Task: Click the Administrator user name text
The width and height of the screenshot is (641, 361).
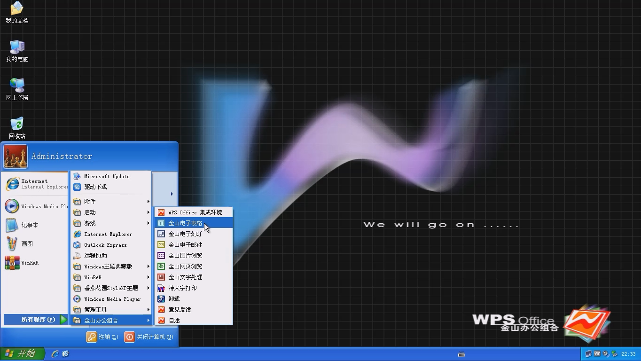Action: tap(62, 157)
